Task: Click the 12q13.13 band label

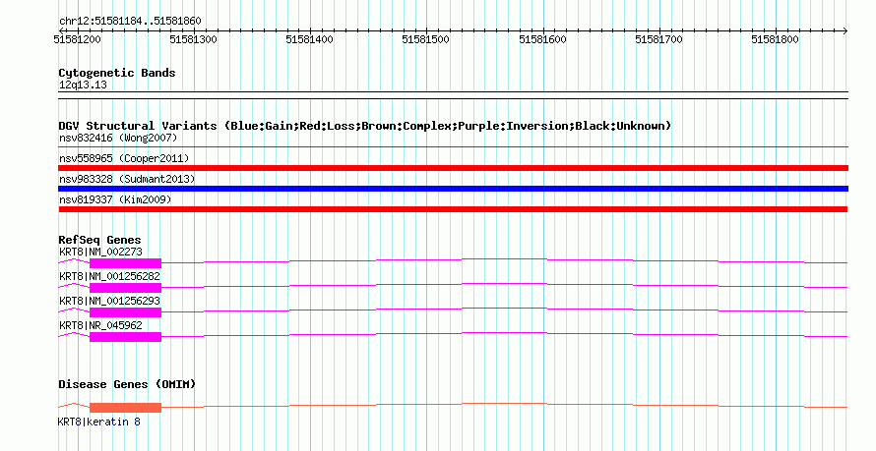Action: 83,85
